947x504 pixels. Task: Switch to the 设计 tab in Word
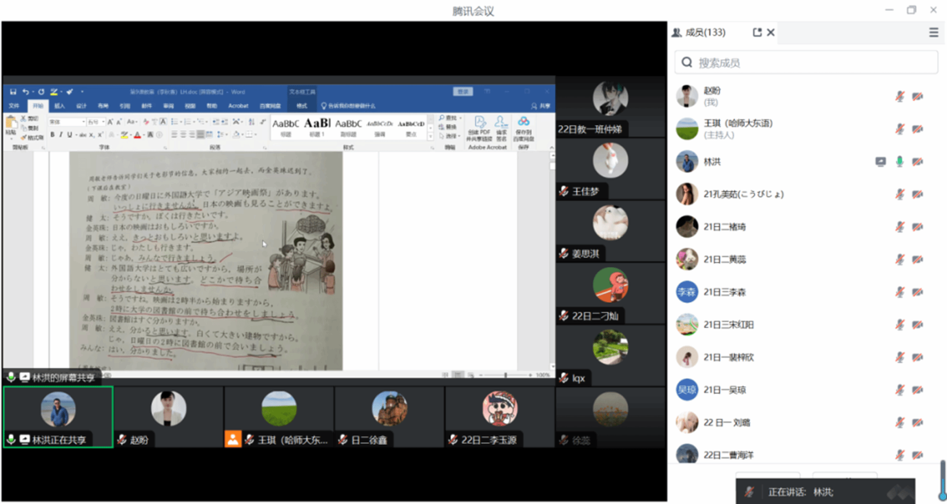pyautogui.click(x=81, y=106)
